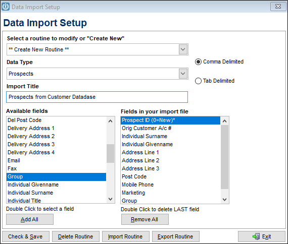Select Mobile Phone in import file fields
The width and height of the screenshot is (288, 244).
(x=170, y=185)
